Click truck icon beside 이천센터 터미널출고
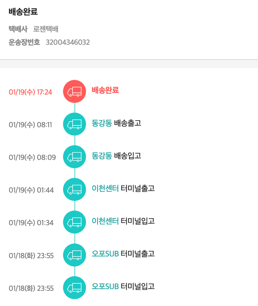258x306 pixels. pyautogui.click(x=74, y=189)
